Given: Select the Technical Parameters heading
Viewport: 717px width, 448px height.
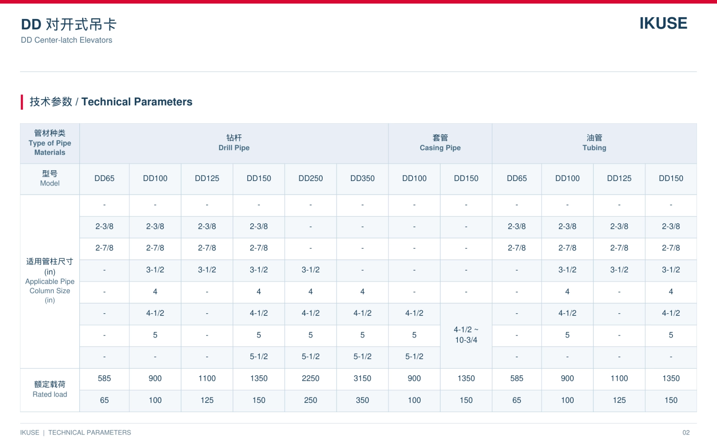Looking at the screenshot, I should click(x=111, y=102).
